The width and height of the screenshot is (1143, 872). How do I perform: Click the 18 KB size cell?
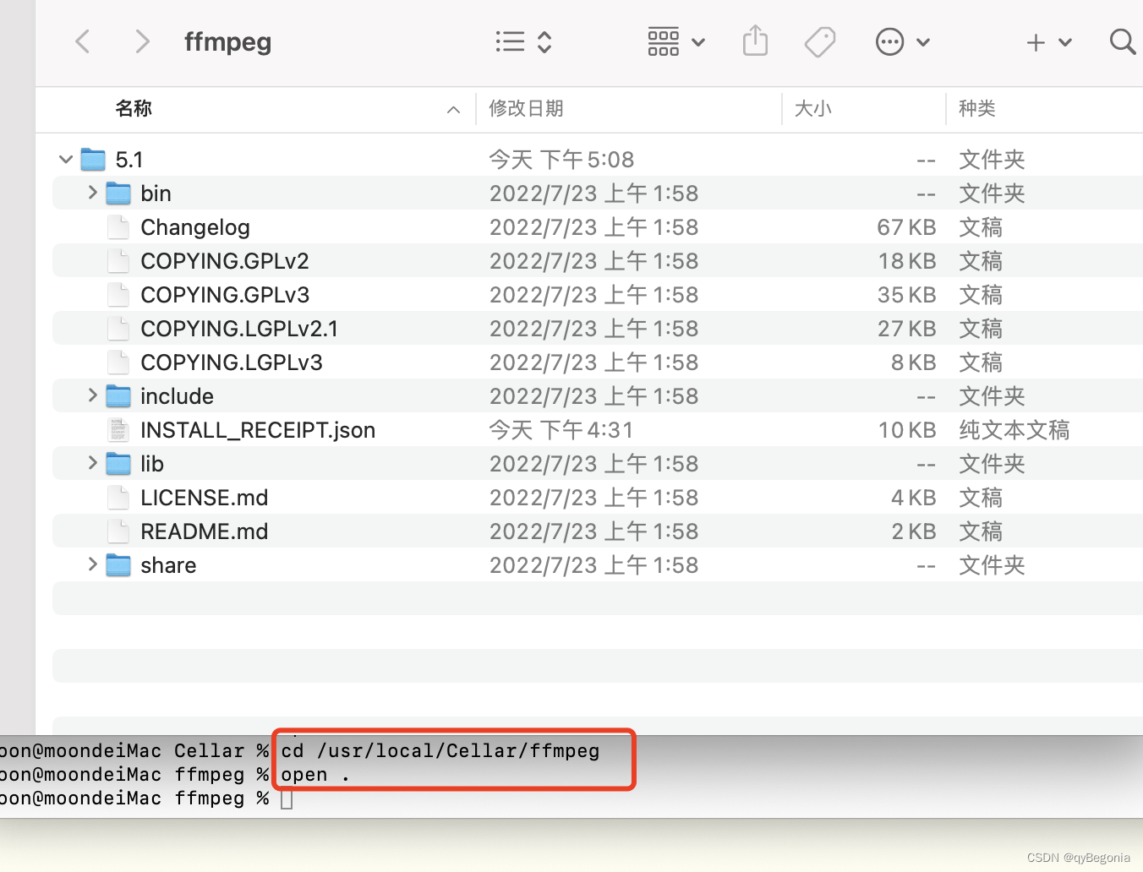coord(907,261)
